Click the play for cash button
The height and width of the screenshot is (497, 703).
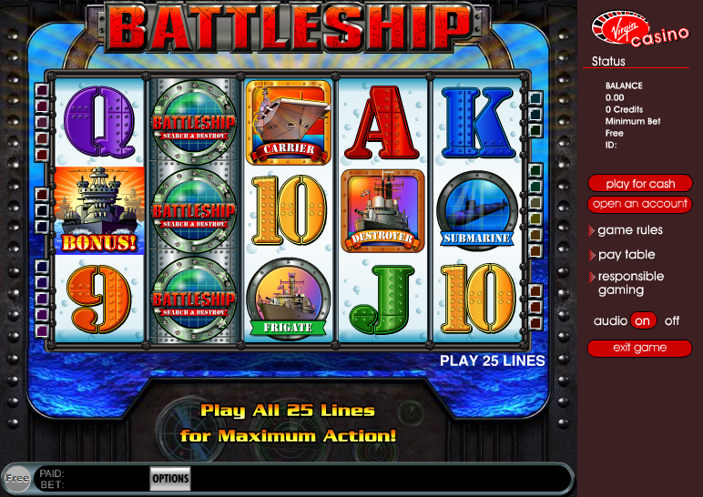pos(640,183)
